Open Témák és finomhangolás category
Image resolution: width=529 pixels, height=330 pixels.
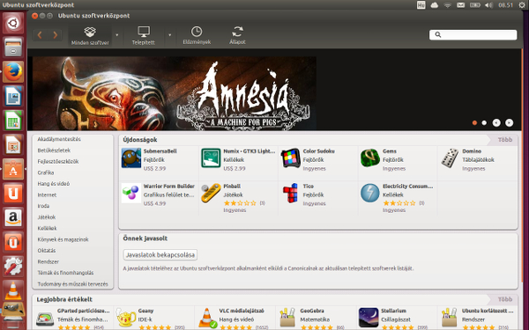click(65, 273)
